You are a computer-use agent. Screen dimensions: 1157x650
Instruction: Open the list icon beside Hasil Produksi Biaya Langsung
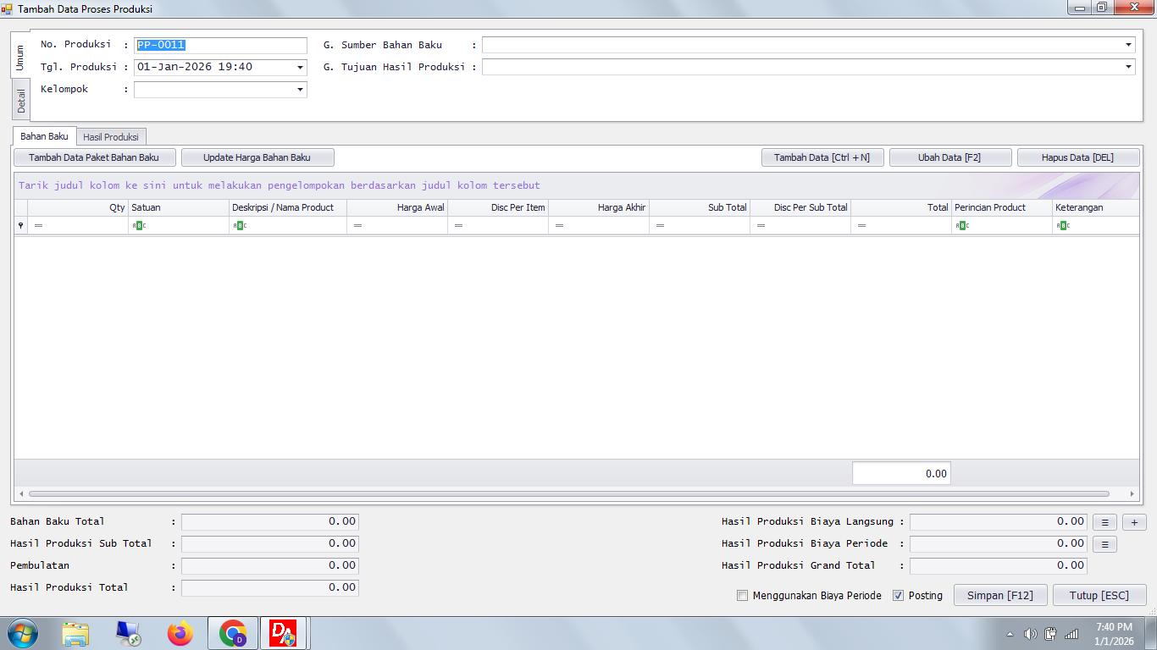click(x=1104, y=521)
